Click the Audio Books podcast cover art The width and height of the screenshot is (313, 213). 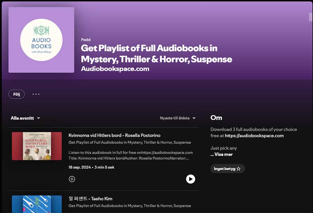tap(41, 40)
